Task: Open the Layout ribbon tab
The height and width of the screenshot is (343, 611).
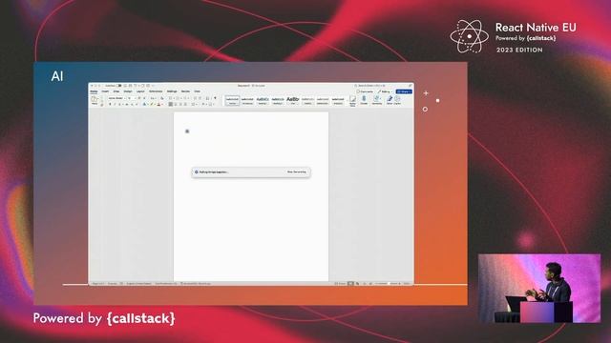Action: (140, 91)
